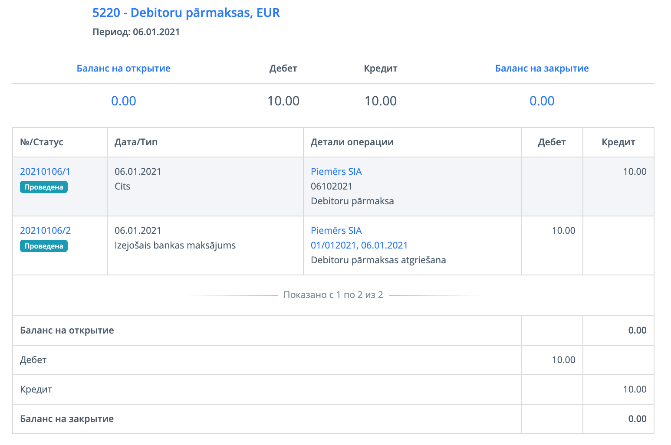Image resolution: width=671 pixels, height=445 pixels.
Task: Click the Показано с 1 по 2 из 2 pagination text
Action: (333, 295)
